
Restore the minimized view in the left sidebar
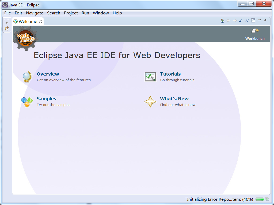pyautogui.click(x=6, y=22)
